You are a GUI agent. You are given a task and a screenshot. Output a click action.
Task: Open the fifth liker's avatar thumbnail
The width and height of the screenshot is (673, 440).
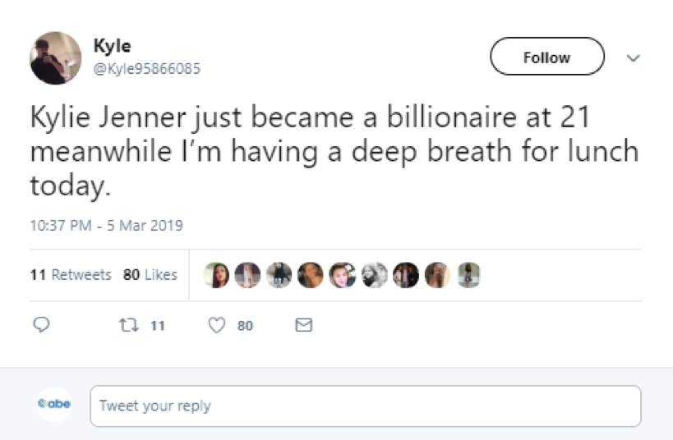point(343,276)
